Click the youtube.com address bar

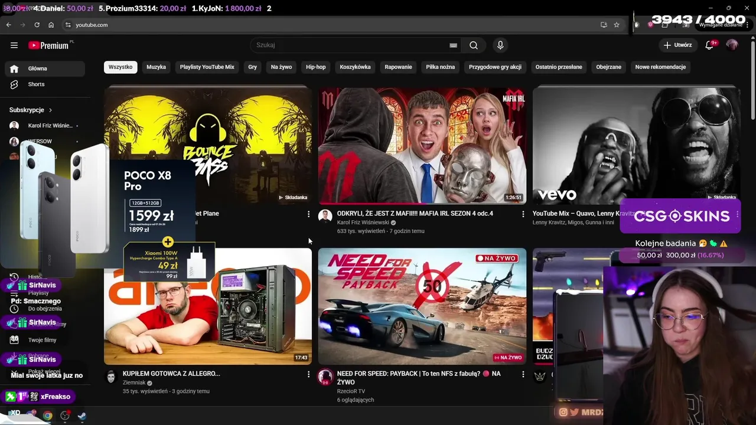(x=331, y=25)
